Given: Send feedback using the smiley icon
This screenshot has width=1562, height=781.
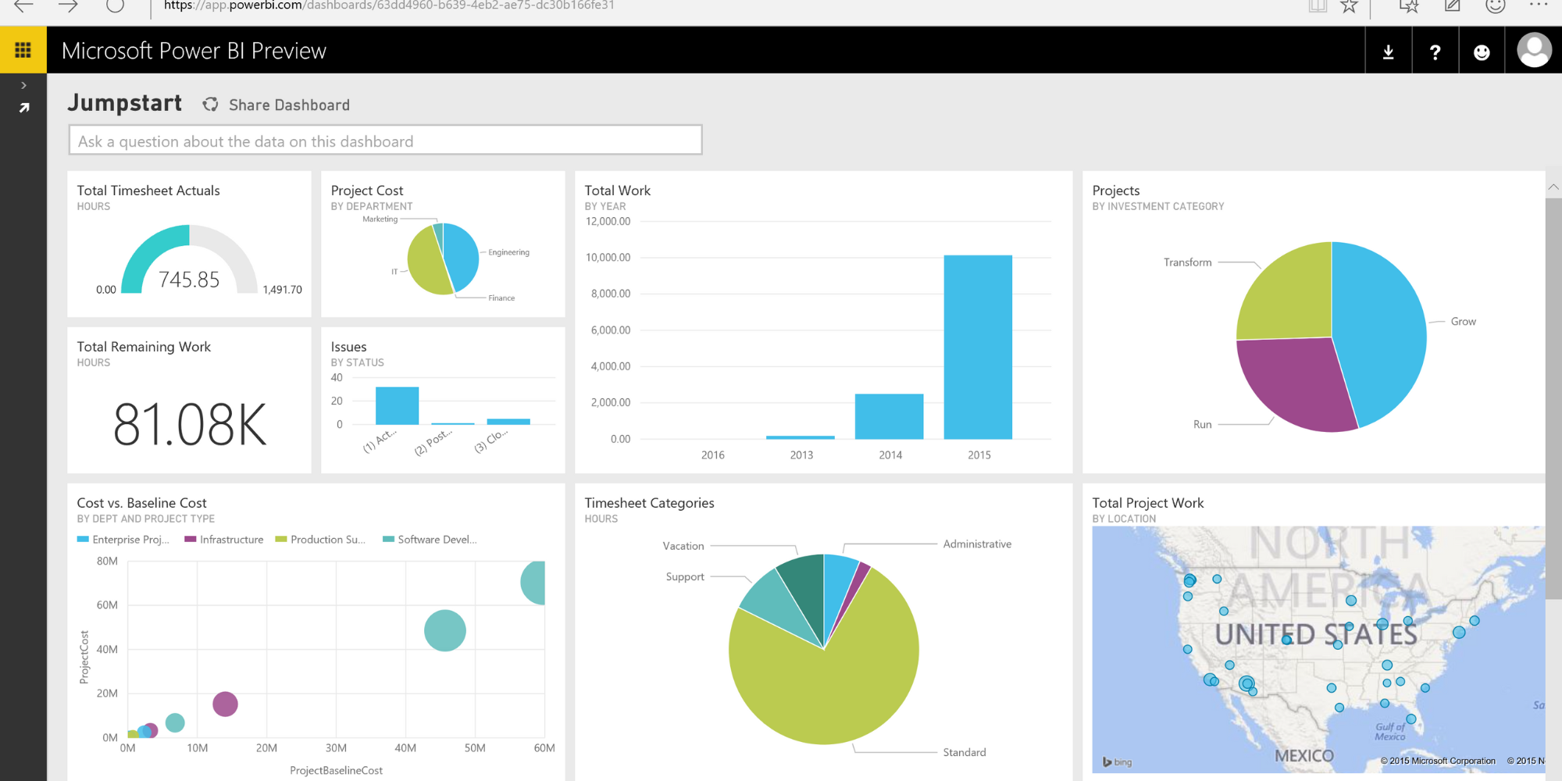Looking at the screenshot, I should coord(1482,50).
